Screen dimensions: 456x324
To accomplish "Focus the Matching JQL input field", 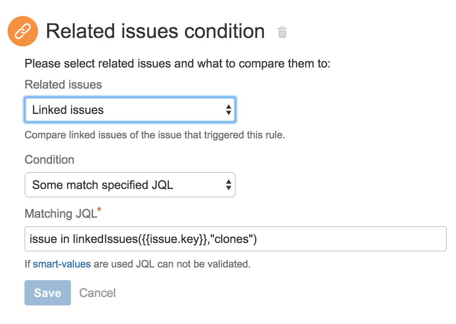I will pos(338,239).
